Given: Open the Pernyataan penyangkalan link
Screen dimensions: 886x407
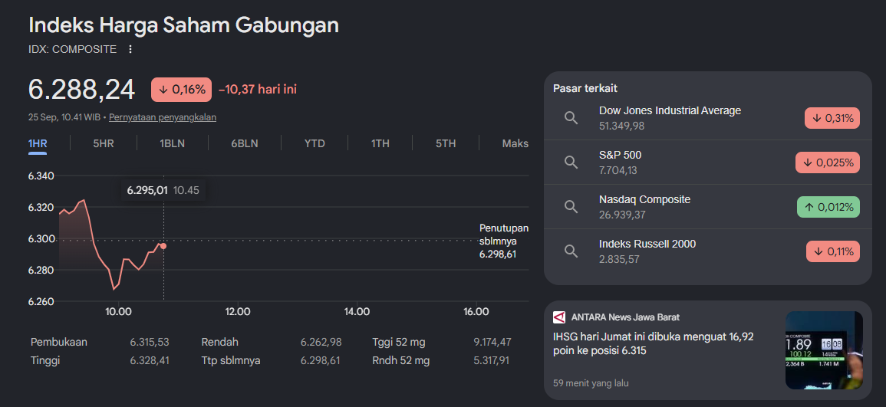Looking at the screenshot, I should coord(163,117).
